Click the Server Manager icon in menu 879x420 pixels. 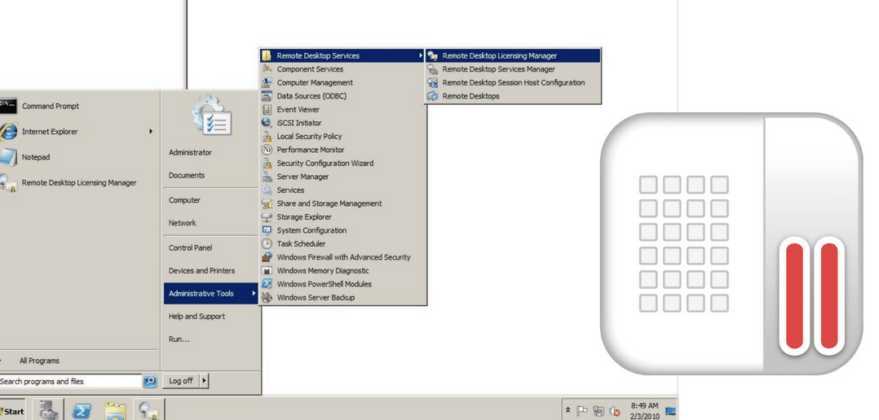pos(267,176)
